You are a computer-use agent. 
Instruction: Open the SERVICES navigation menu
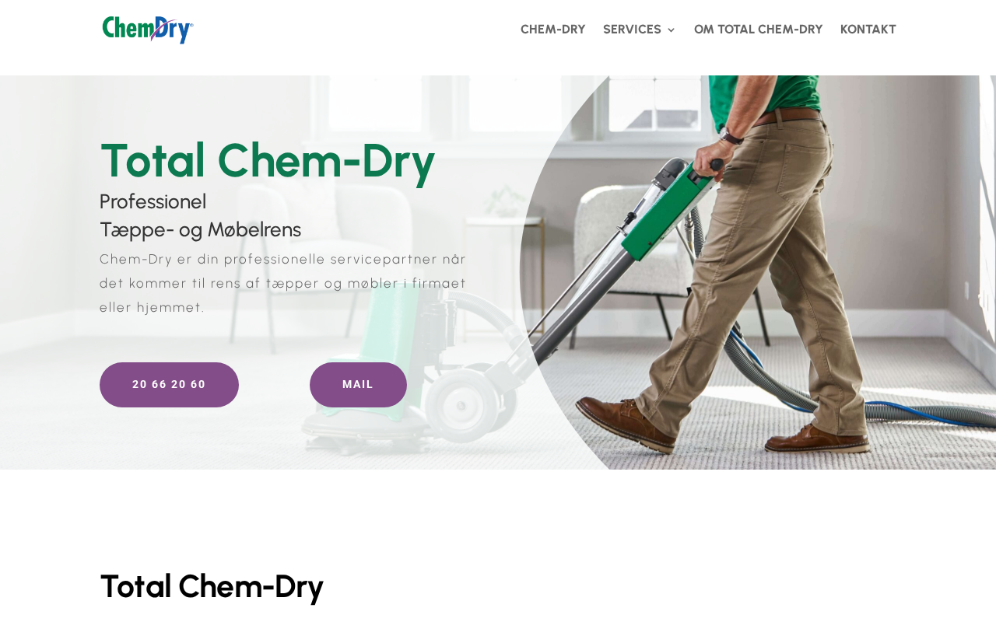(x=632, y=30)
